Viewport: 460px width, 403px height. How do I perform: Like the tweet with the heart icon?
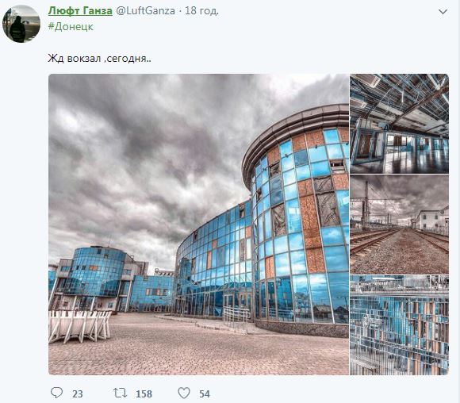point(184,393)
